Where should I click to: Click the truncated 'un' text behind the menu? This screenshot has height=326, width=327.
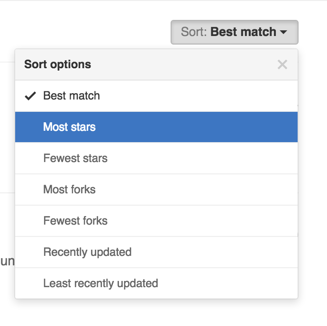[x=7, y=261]
